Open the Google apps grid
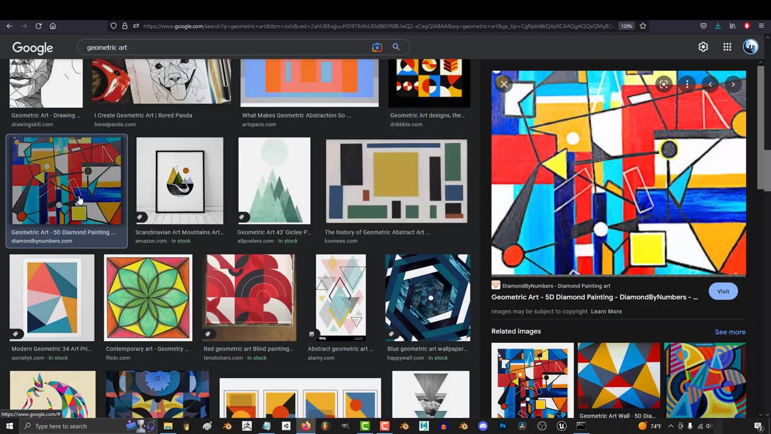Image resolution: width=771 pixels, height=434 pixels. point(727,47)
